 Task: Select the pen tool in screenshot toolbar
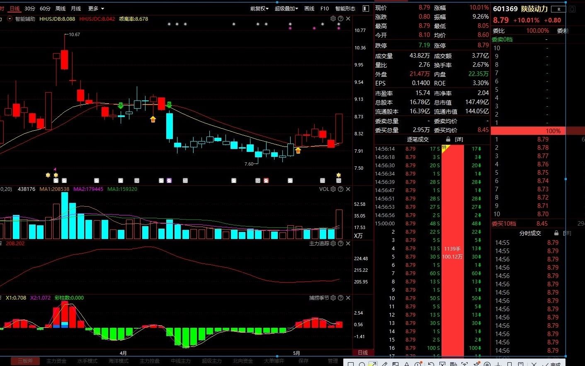pyautogui.click(x=384, y=364)
